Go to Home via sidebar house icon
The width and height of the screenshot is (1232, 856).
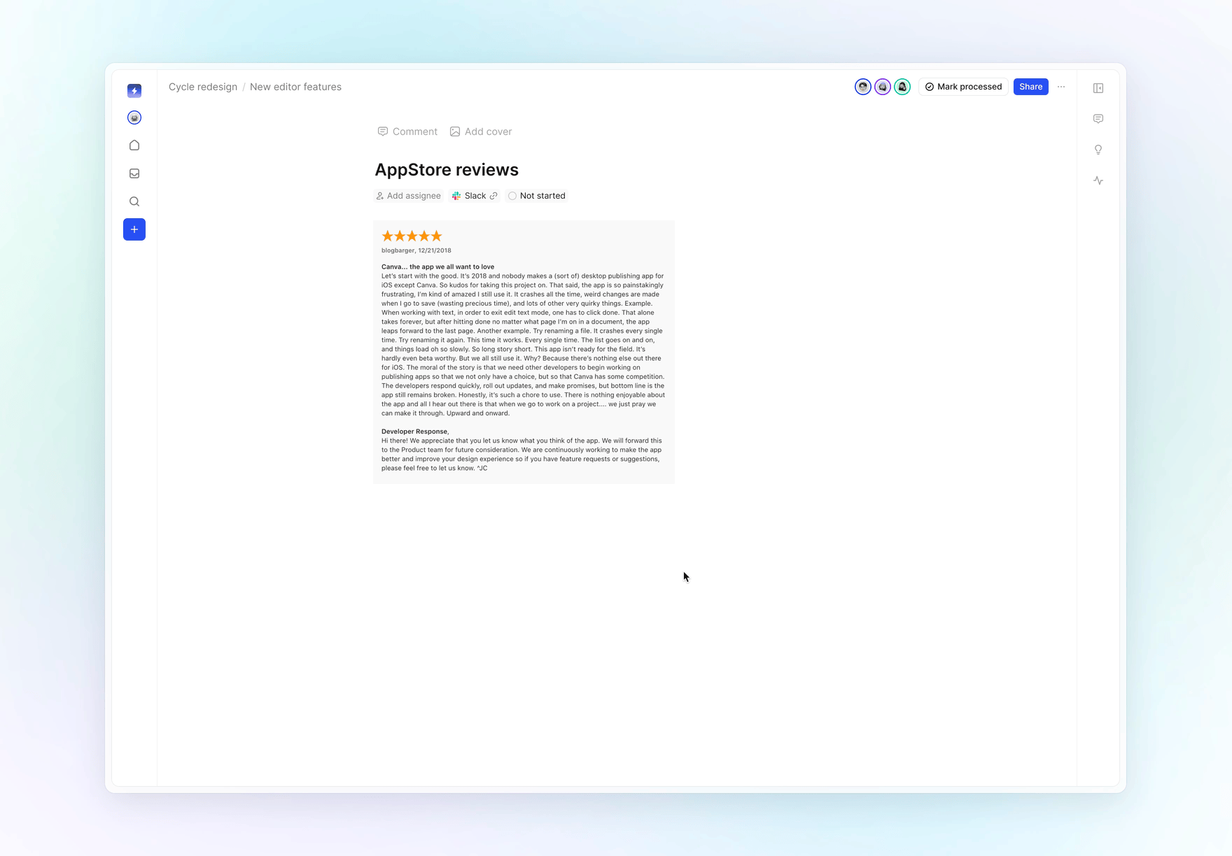tap(134, 145)
